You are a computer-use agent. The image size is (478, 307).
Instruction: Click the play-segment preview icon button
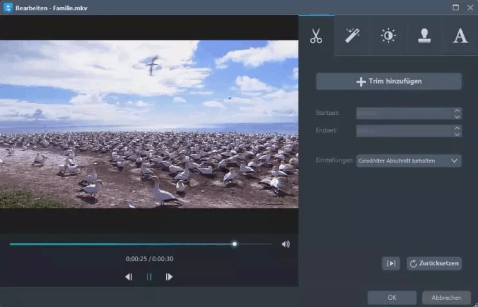click(x=391, y=263)
